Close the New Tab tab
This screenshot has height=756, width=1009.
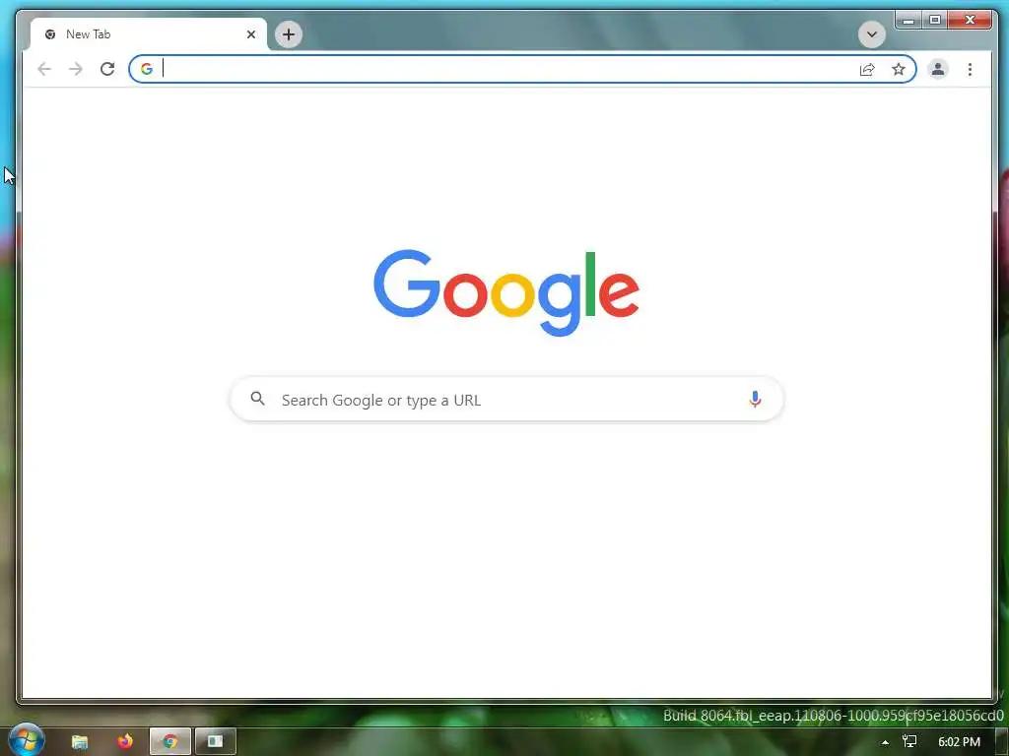[251, 34]
